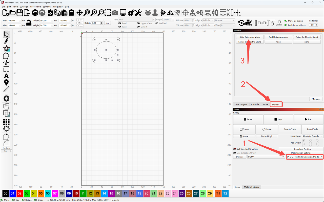Switch to the Console tab
Viewport: 324px width, 202px height.
(255, 104)
